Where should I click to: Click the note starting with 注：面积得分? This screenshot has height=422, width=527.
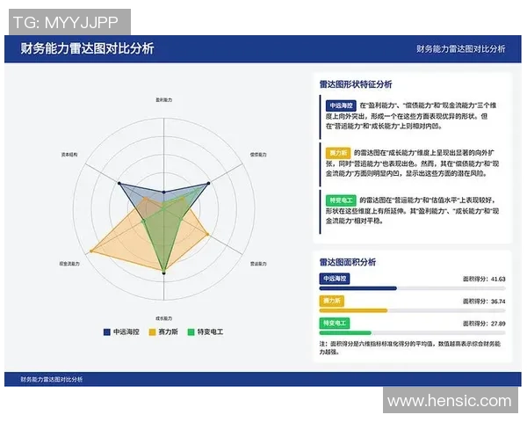[410, 347]
